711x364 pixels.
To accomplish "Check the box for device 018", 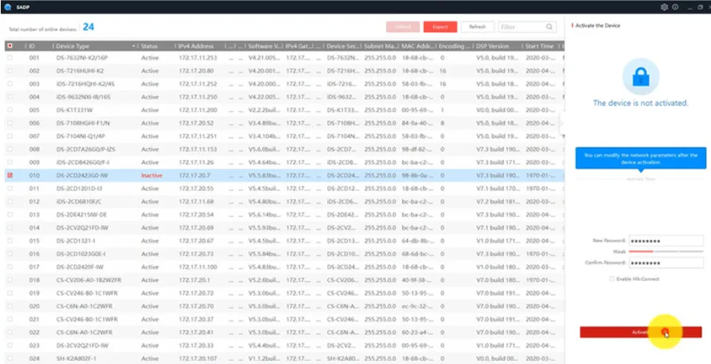I will point(10,280).
